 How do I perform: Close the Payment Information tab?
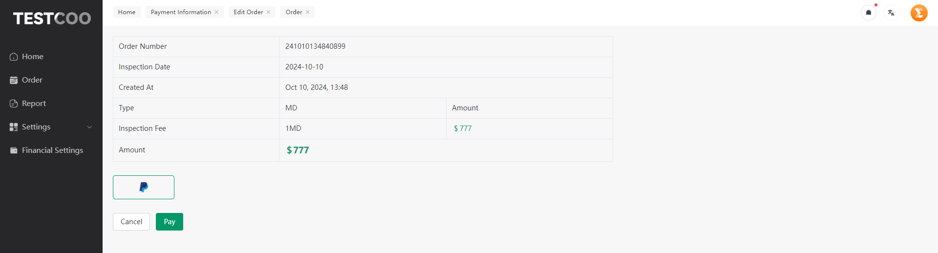click(x=216, y=12)
